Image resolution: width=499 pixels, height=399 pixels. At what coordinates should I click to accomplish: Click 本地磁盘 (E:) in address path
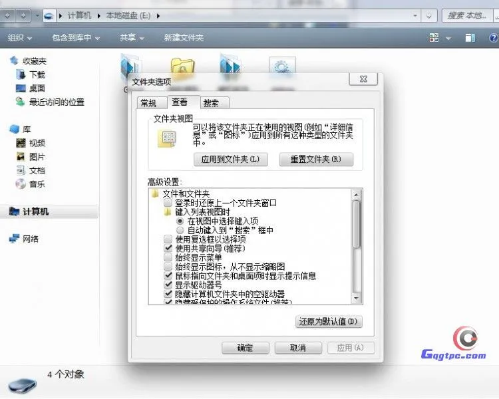(128, 15)
